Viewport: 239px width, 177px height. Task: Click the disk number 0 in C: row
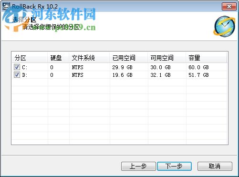pyautogui.click(x=52, y=67)
